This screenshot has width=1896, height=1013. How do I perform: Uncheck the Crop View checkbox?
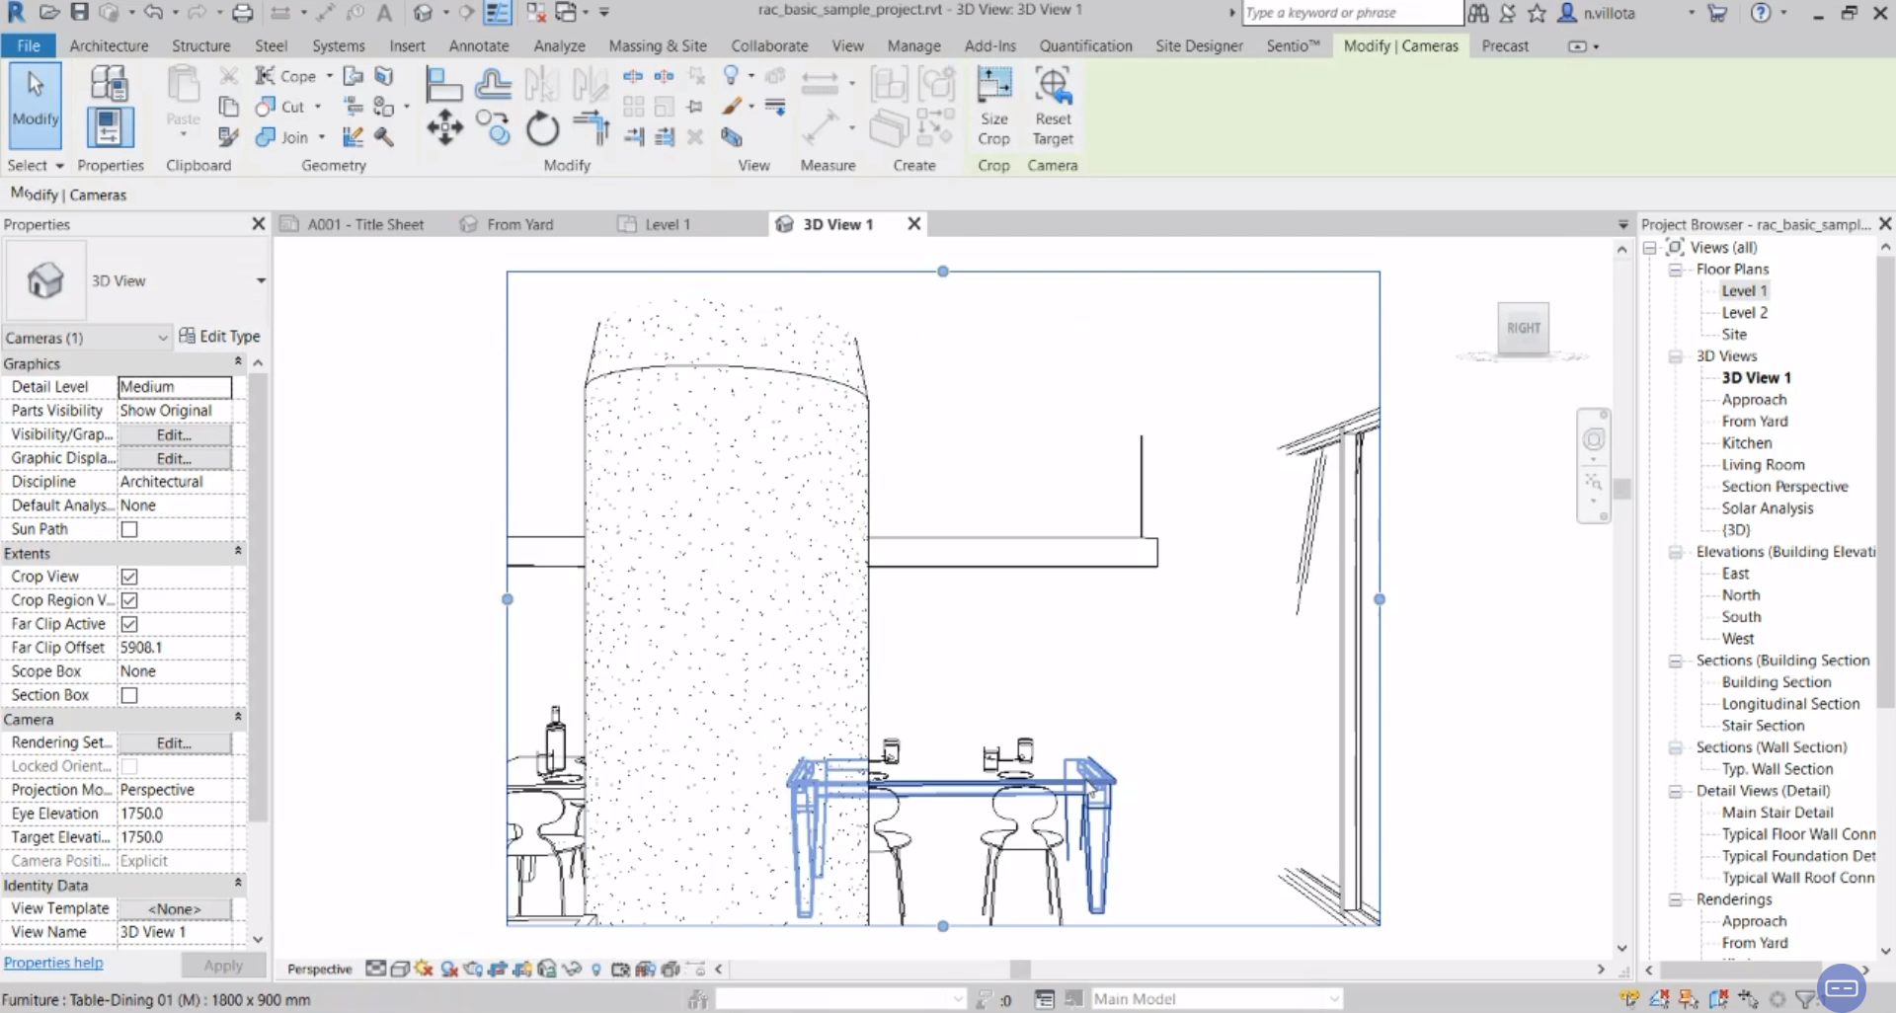click(x=129, y=577)
